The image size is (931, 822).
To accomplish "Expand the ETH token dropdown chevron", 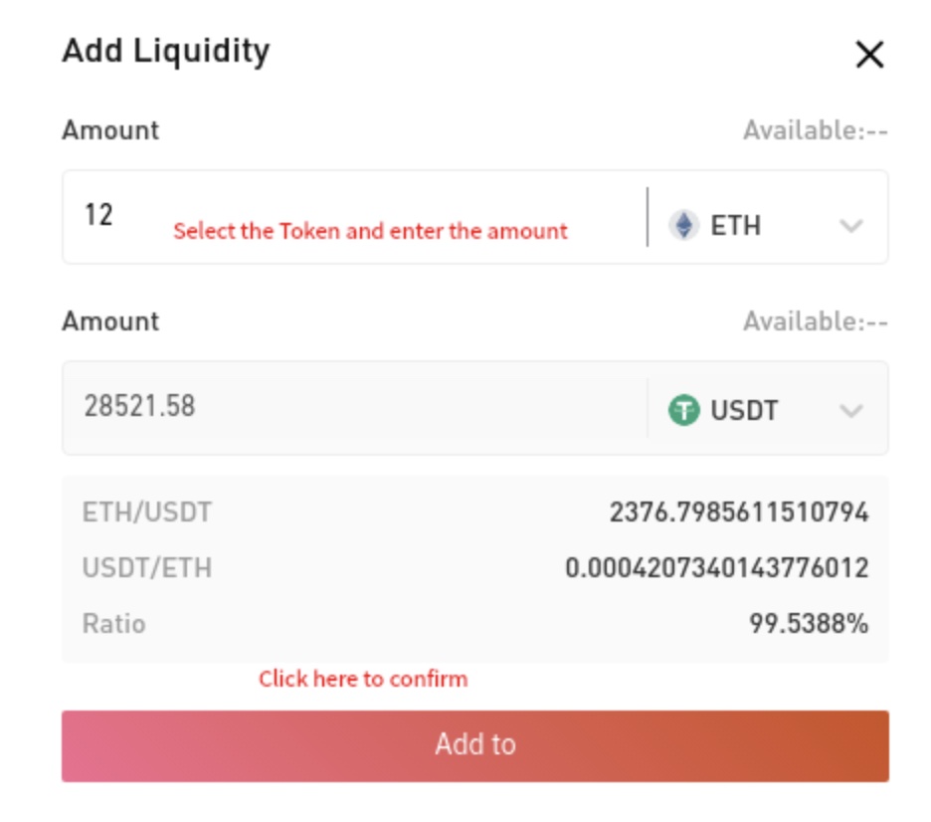I will pyautogui.click(x=850, y=226).
